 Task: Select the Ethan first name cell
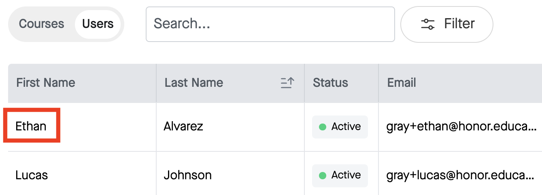(82, 127)
